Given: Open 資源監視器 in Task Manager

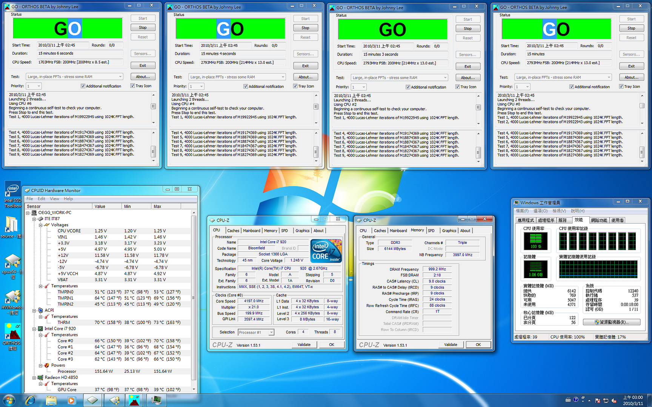Looking at the screenshot, I should [611, 322].
